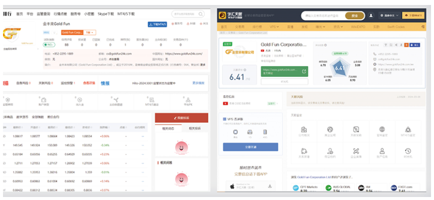This screenshot has height=200, width=434.
Task: Click yellow download WikiFX button in header
Action: [413, 16]
